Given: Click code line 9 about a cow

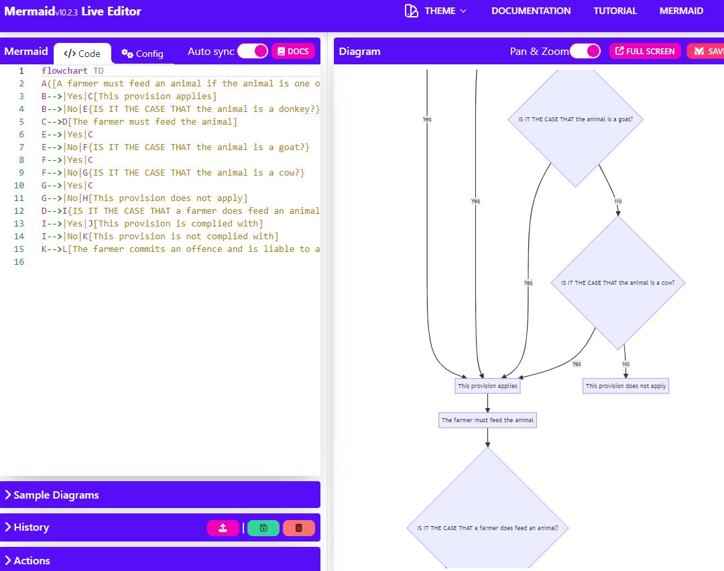Looking at the screenshot, I should point(173,172).
